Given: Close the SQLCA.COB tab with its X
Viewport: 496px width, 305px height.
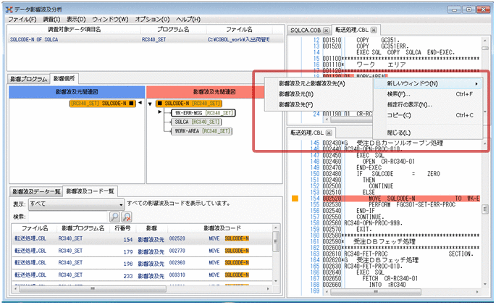Looking at the screenshot, I should [326, 30].
